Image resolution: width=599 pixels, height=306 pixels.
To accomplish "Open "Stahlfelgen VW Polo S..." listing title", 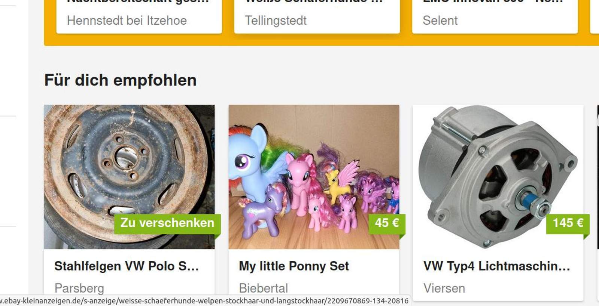I will [x=126, y=266].
